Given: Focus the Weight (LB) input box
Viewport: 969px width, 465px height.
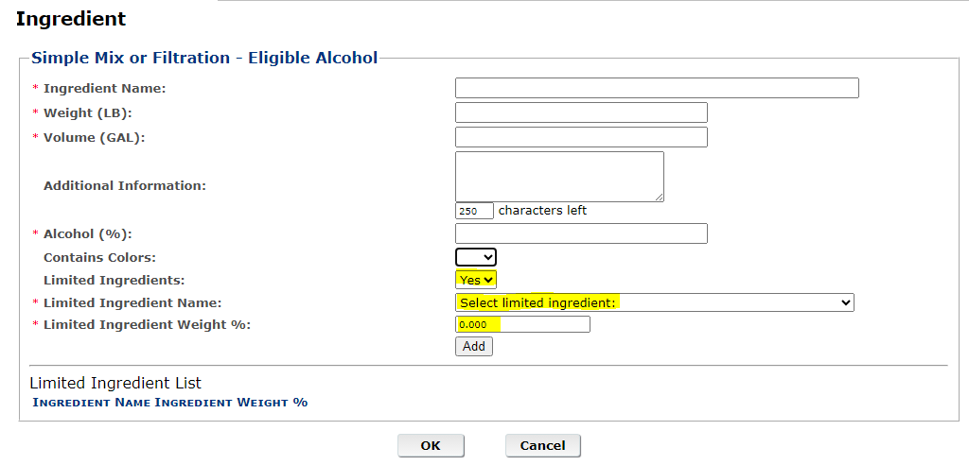Looking at the screenshot, I should tap(581, 112).
